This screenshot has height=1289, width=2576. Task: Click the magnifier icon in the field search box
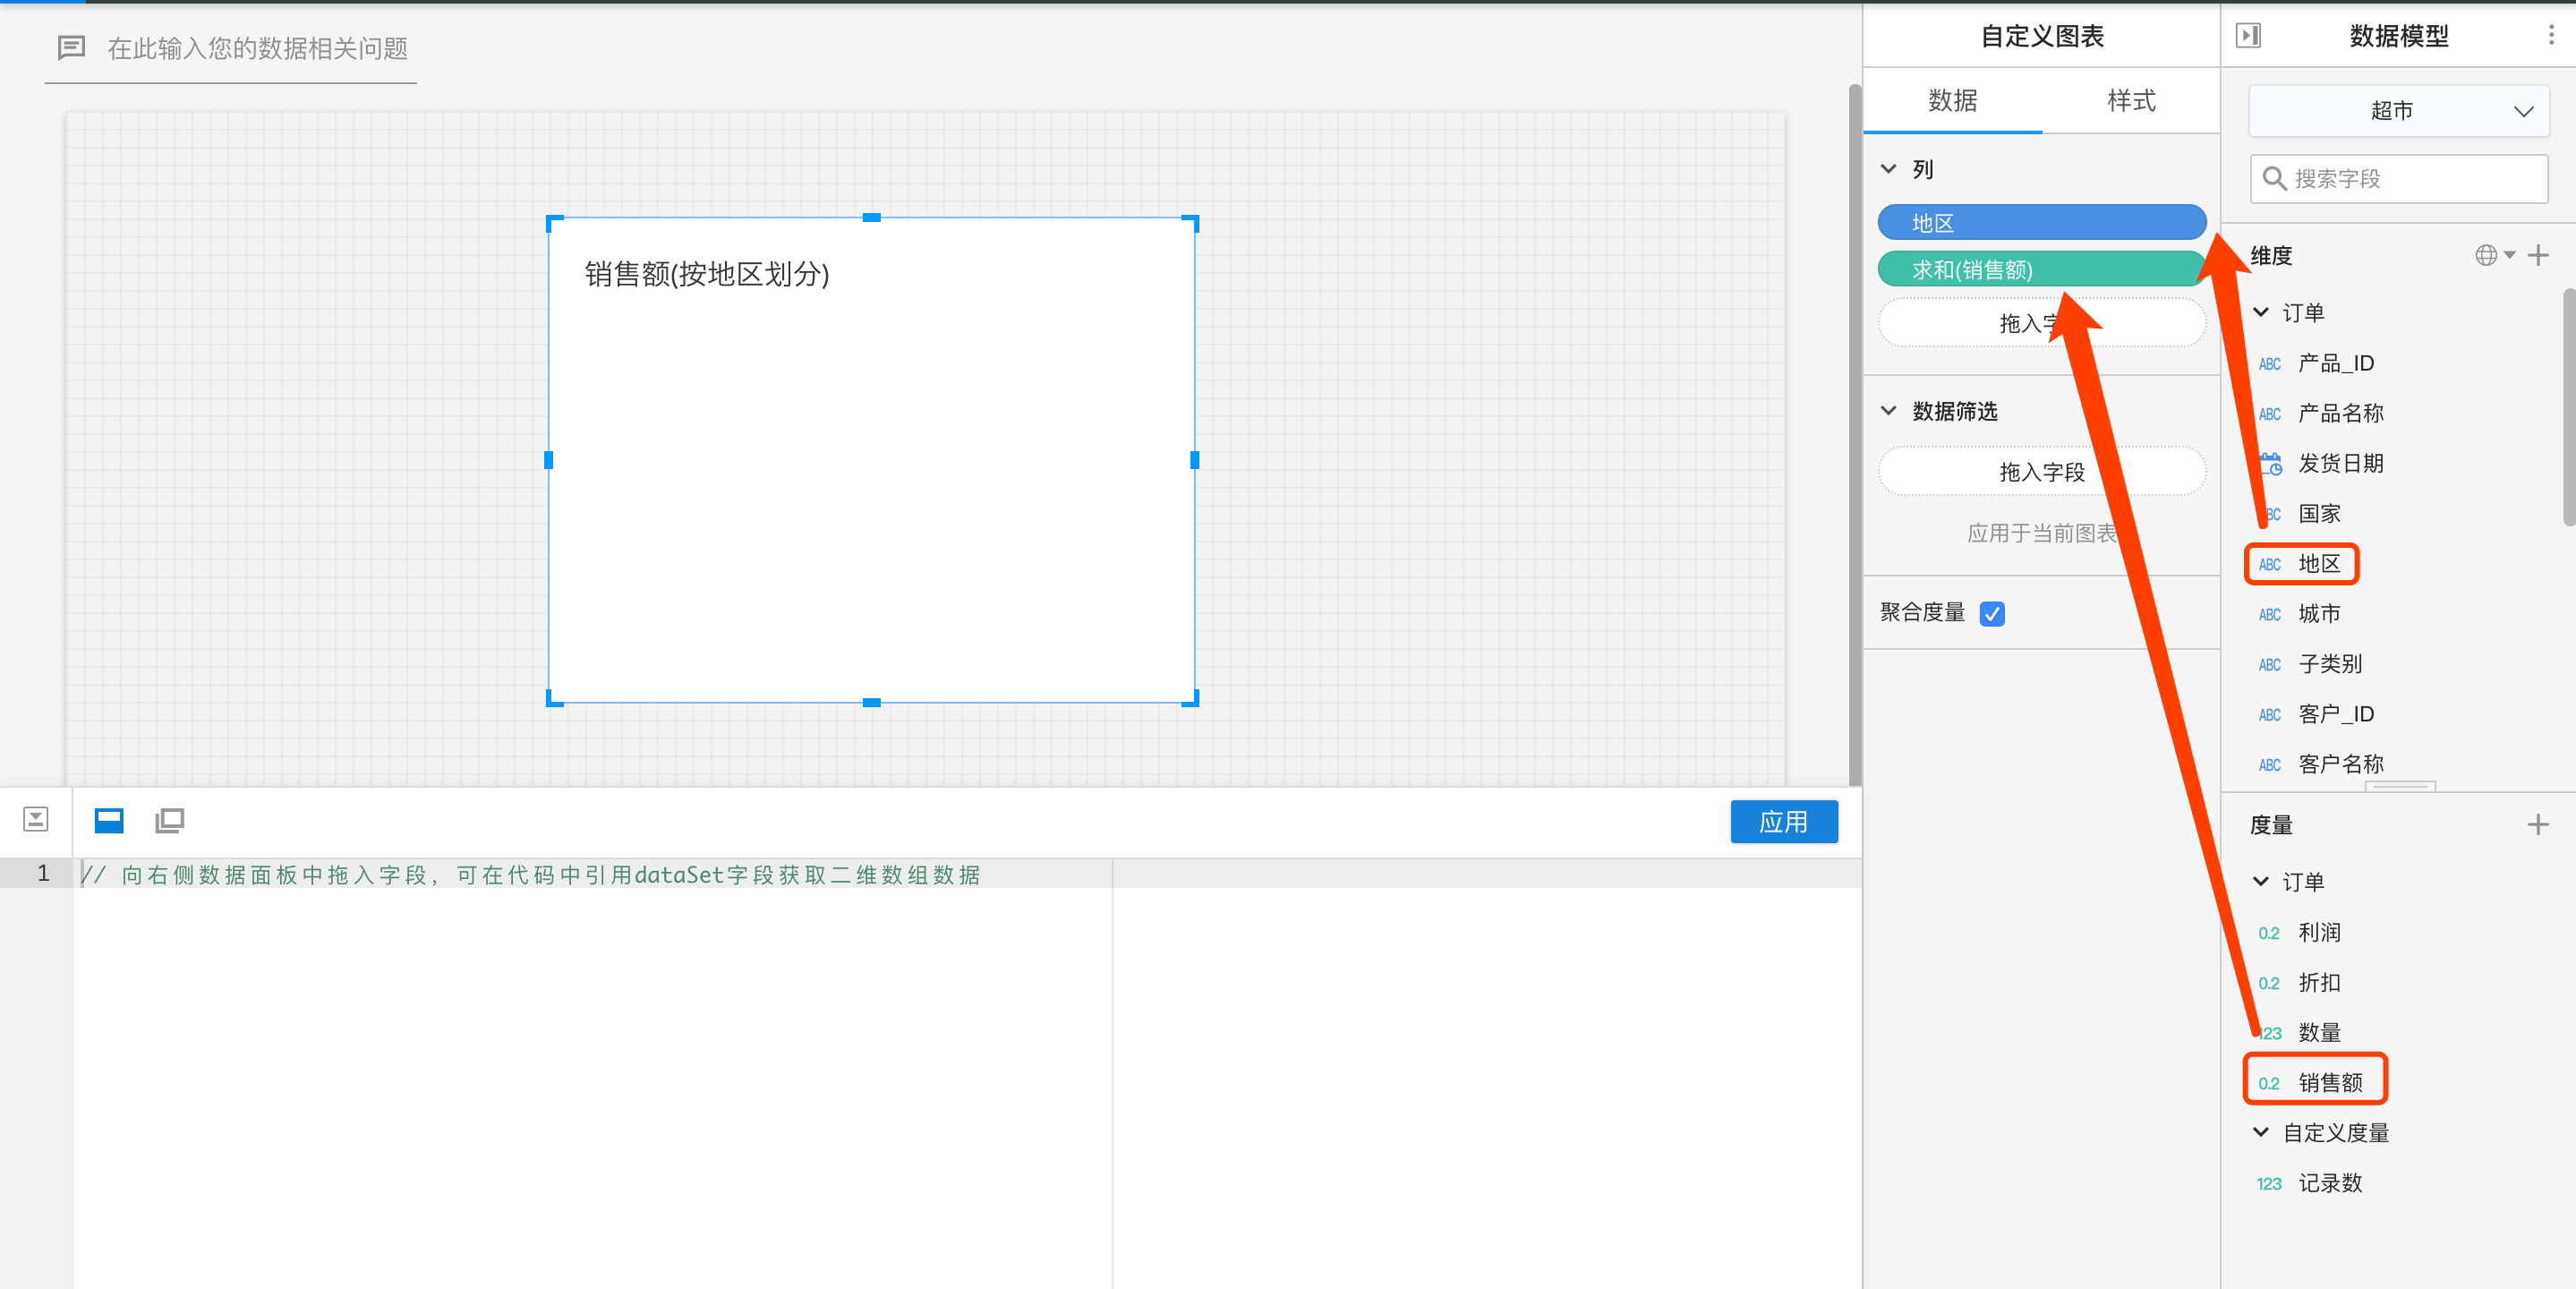[x=2275, y=178]
